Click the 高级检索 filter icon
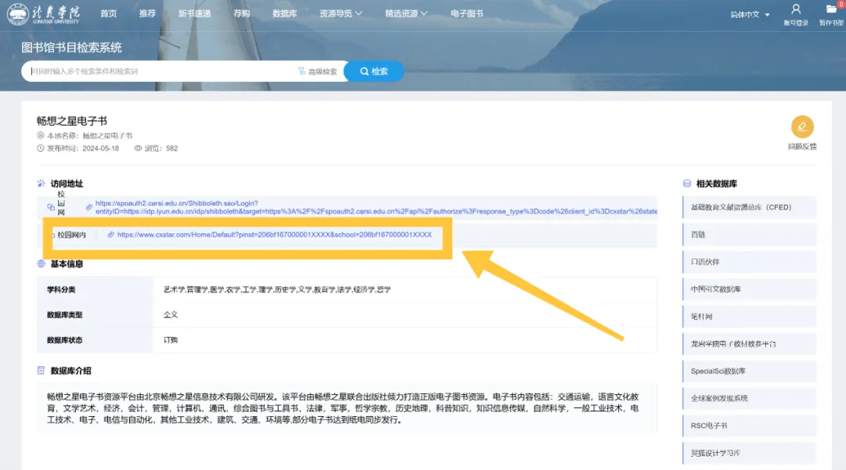Screen dimensions: 846x470 pos(302,71)
